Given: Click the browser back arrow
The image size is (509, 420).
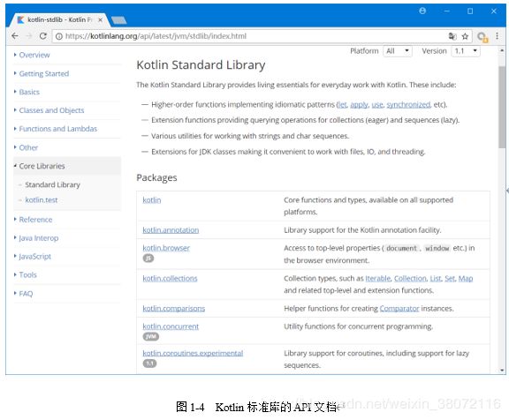Looking at the screenshot, I should [x=15, y=36].
